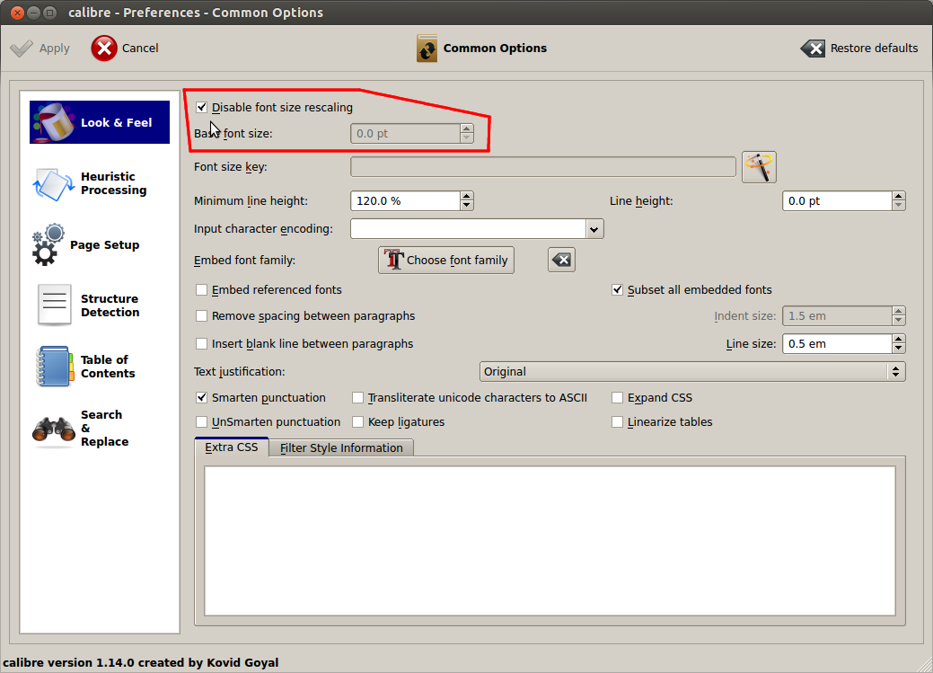Click the Search & Replace binoculars icon
Viewport: 933px width, 673px height.
(x=54, y=429)
